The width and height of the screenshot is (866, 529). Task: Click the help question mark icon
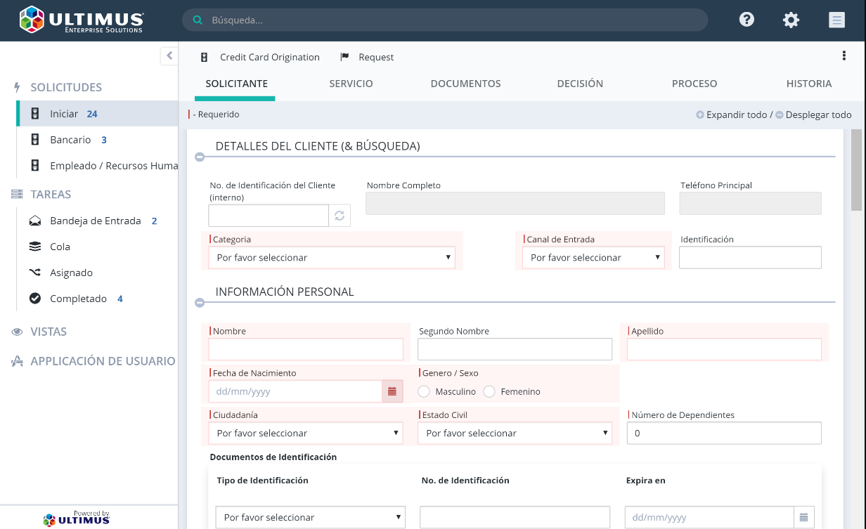pos(747,20)
